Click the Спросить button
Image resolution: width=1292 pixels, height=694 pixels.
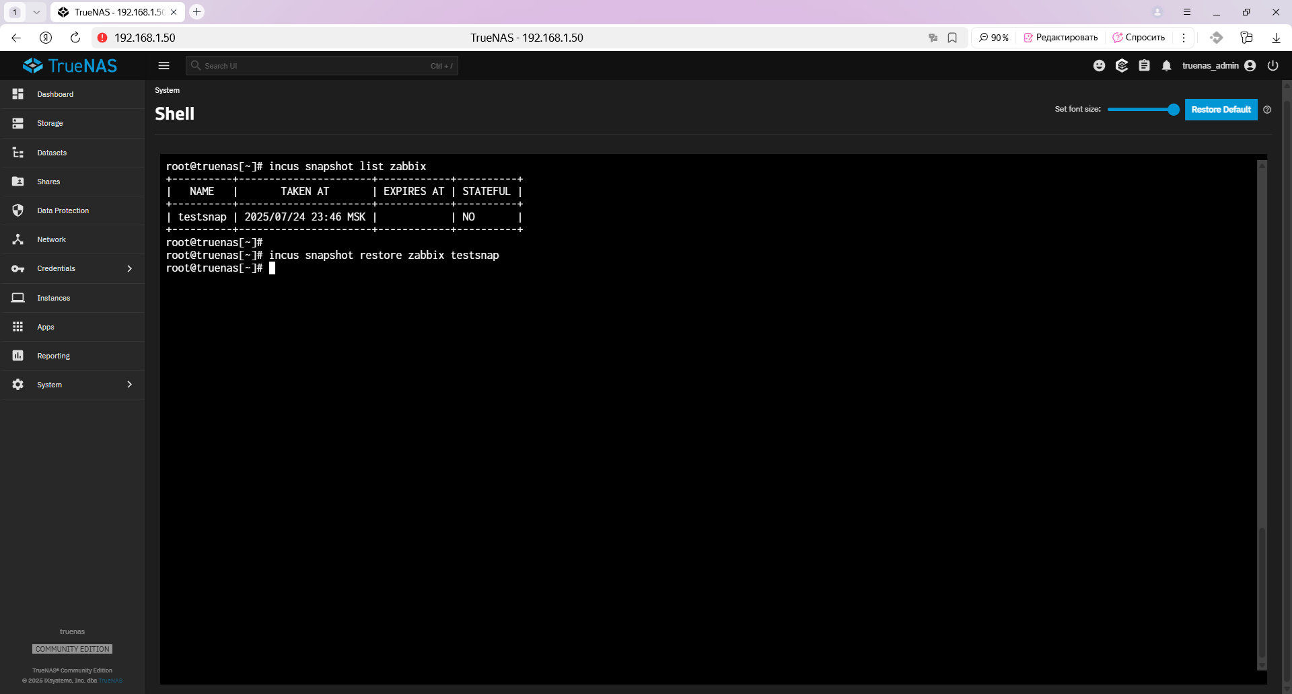(1139, 38)
